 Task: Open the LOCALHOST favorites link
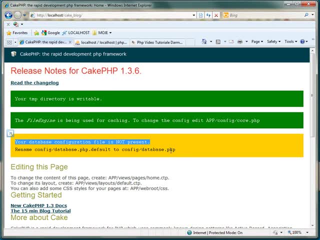(76, 33)
